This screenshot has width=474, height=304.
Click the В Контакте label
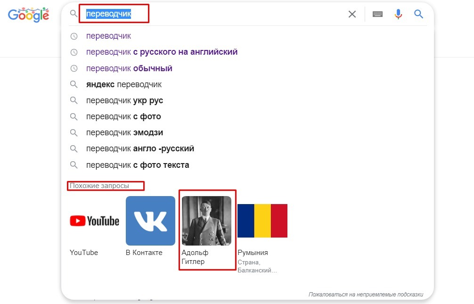tap(144, 253)
